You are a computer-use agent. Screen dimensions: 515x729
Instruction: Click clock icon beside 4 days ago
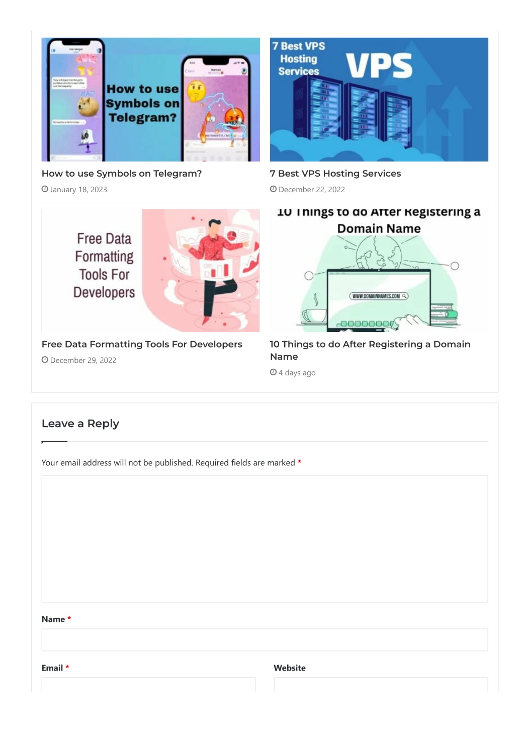pyautogui.click(x=273, y=372)
